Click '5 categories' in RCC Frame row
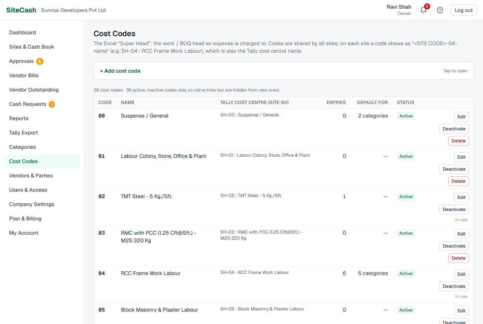483x324 pixels. [x=373, y=273]
